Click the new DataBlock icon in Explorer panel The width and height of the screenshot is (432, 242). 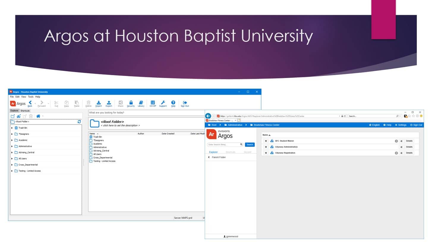tap(19, 116)
